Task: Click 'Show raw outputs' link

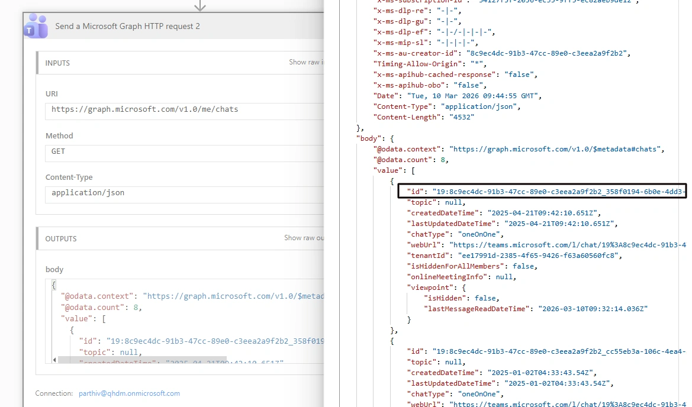Action: [304, 238]
